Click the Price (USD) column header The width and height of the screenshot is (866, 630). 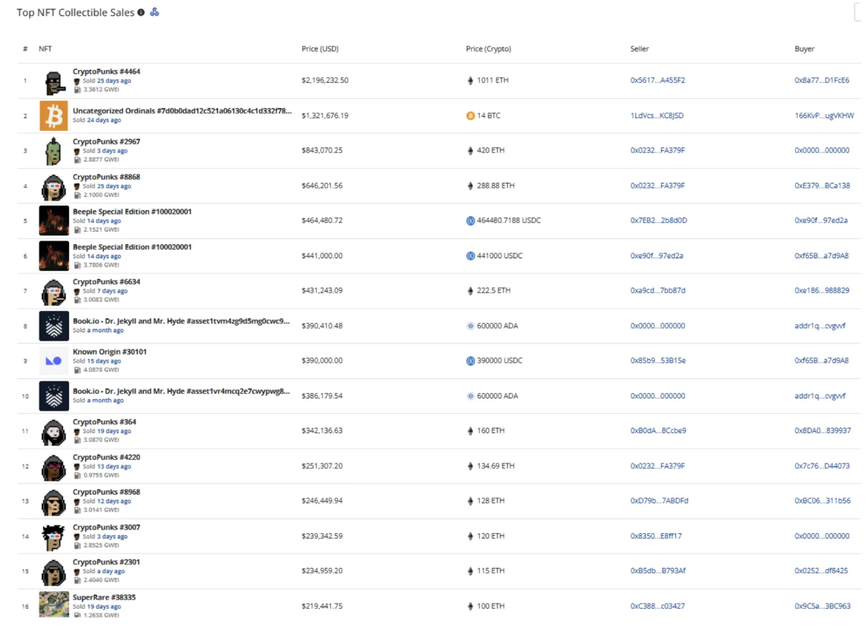point(320,49)
